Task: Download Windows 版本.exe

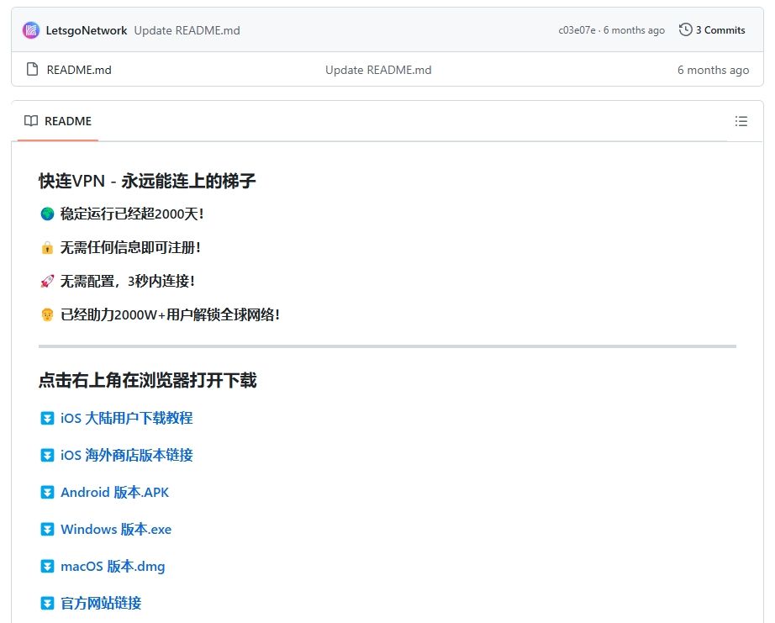Action: point(116,530)
